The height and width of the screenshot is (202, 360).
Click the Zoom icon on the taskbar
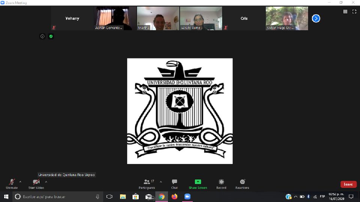pos(187,197)
